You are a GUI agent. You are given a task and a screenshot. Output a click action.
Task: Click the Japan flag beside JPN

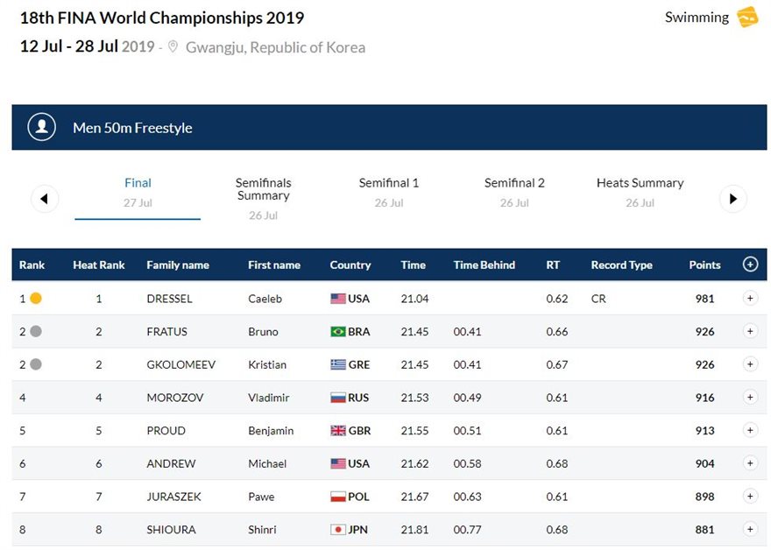tap(338, 529)
